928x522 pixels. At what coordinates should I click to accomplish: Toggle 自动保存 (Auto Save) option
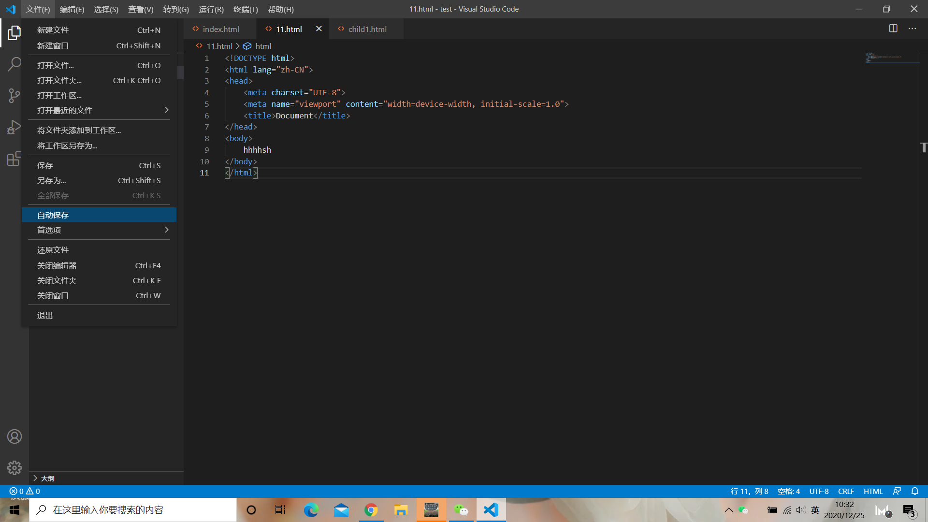click(99, 215)
